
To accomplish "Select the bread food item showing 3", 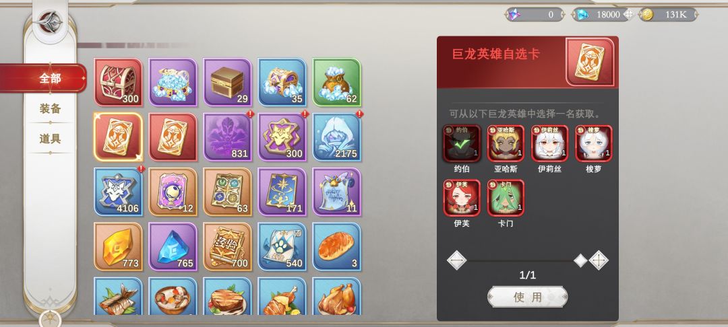I will tap(336, 246).
